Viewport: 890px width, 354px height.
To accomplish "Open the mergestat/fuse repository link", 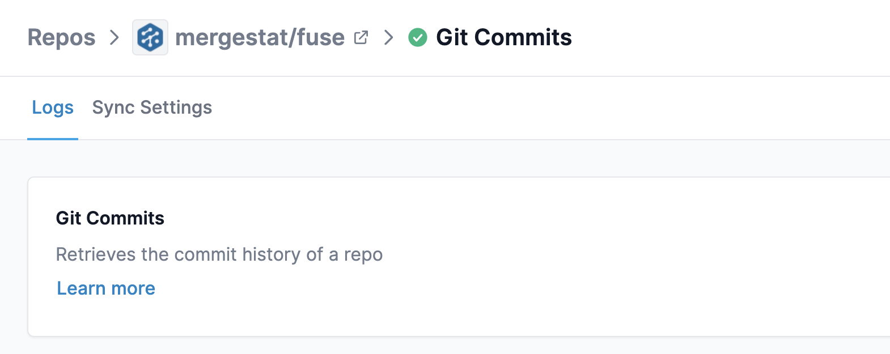I will point(260,37).
